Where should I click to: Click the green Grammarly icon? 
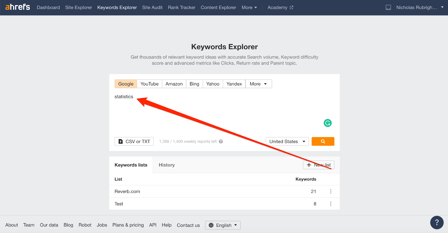(328, 123)
